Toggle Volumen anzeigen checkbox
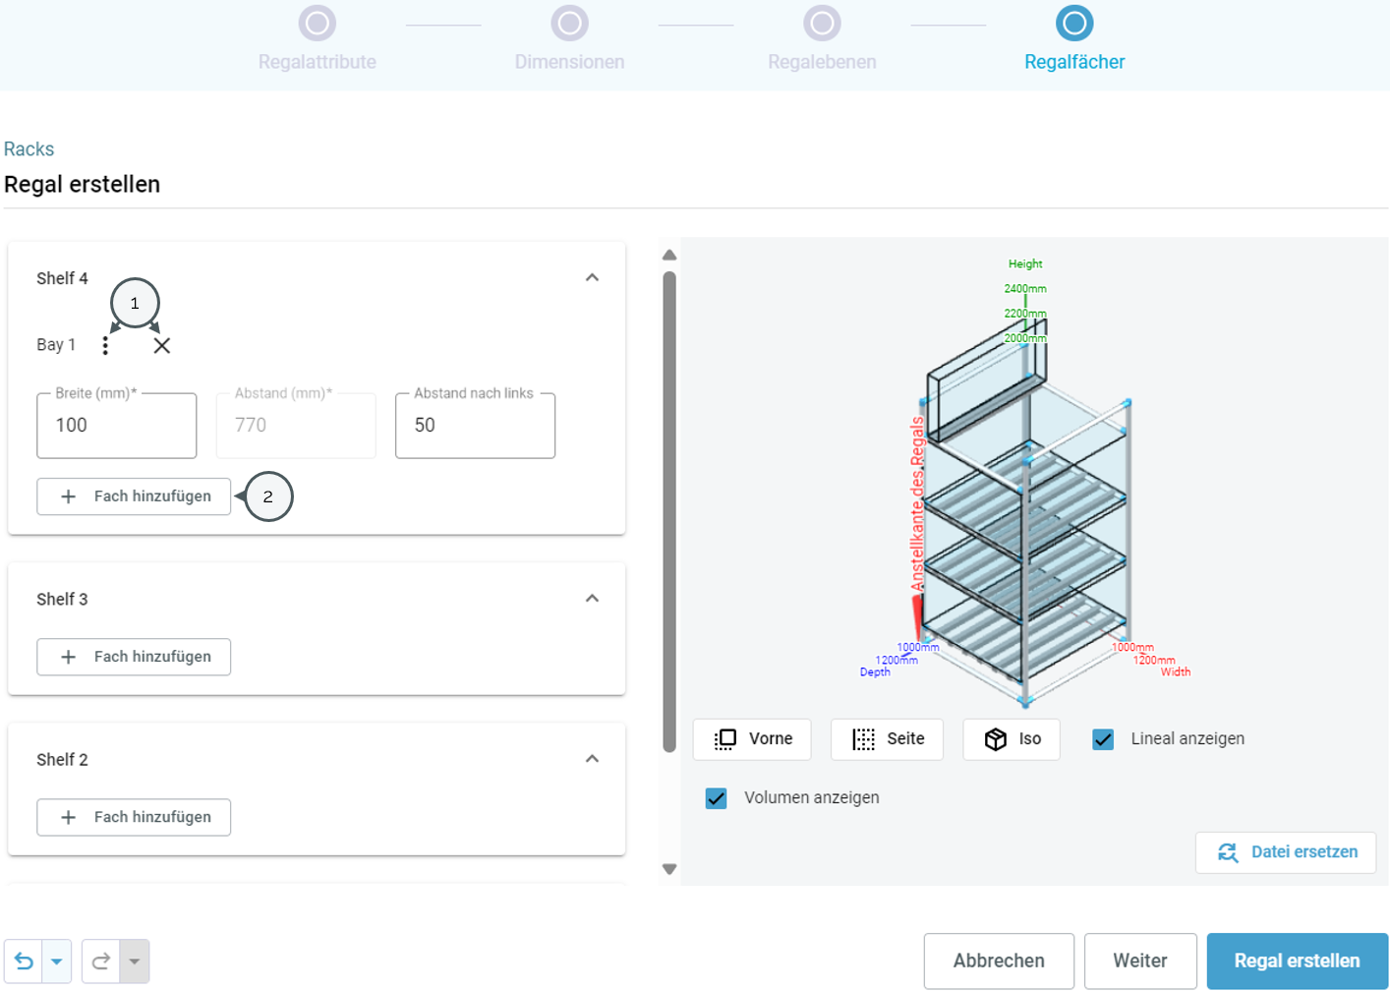The width and height of the screenshot is (1390, 991). 717,798
